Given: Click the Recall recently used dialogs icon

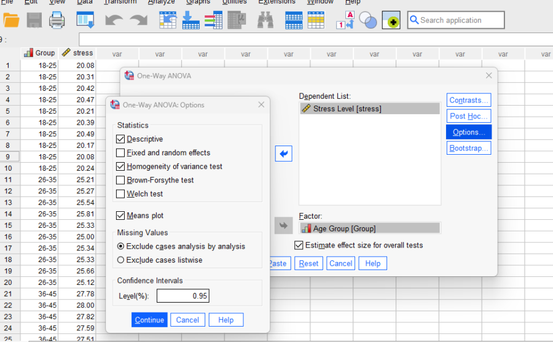Looking at the screenshot, I should point(85,20).
